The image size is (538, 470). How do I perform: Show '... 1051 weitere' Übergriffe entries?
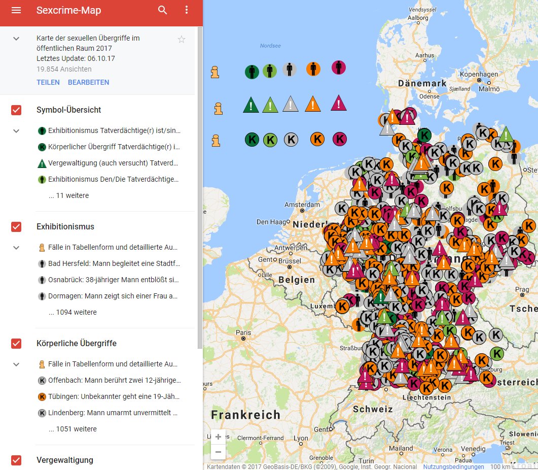pyautogui.click(x=73, y=429)
